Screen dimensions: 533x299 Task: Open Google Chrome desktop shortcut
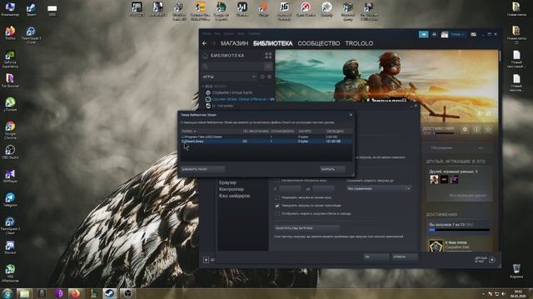[x=10, y=130]
